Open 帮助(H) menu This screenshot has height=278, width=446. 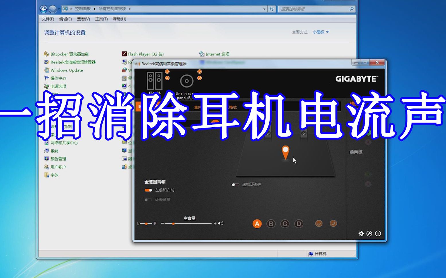point(119,19)
